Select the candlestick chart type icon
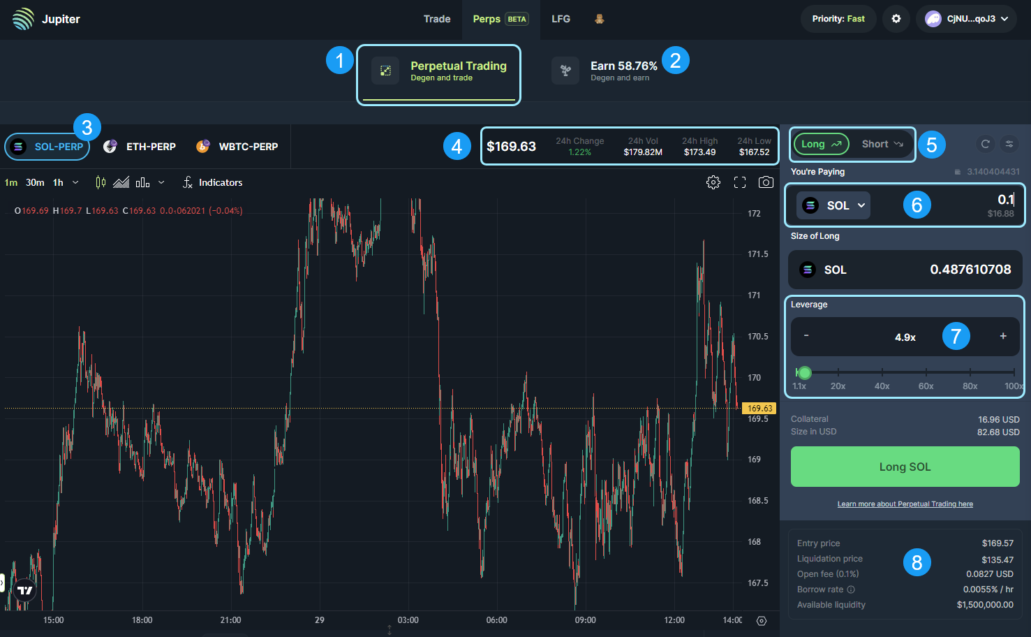 coord(101,182)
